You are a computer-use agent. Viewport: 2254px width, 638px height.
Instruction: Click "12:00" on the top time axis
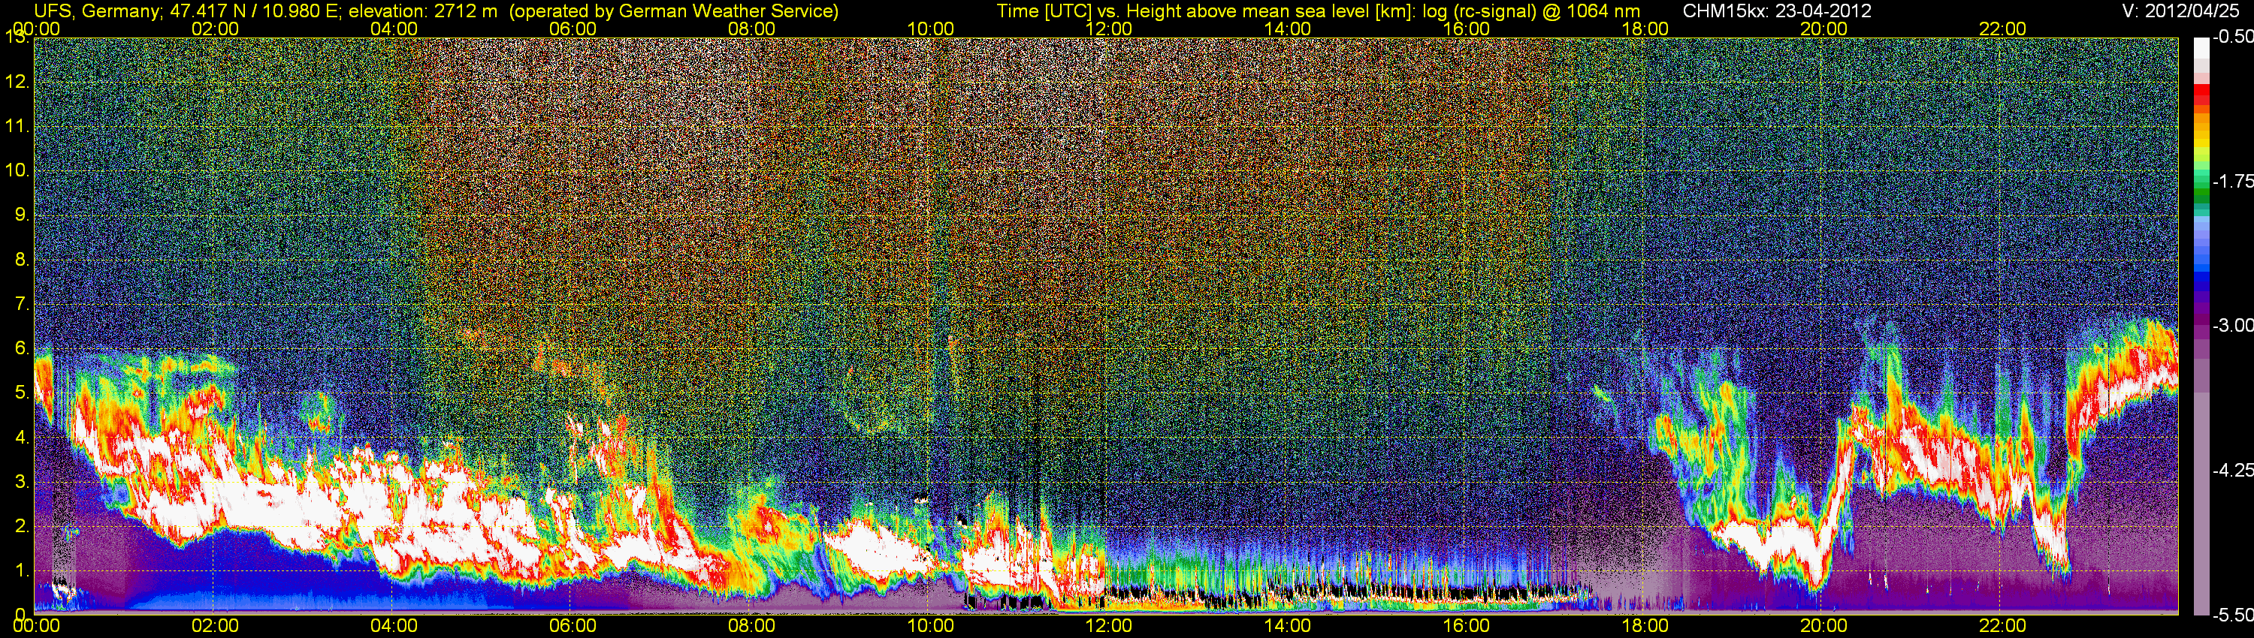coord(1109,29)
